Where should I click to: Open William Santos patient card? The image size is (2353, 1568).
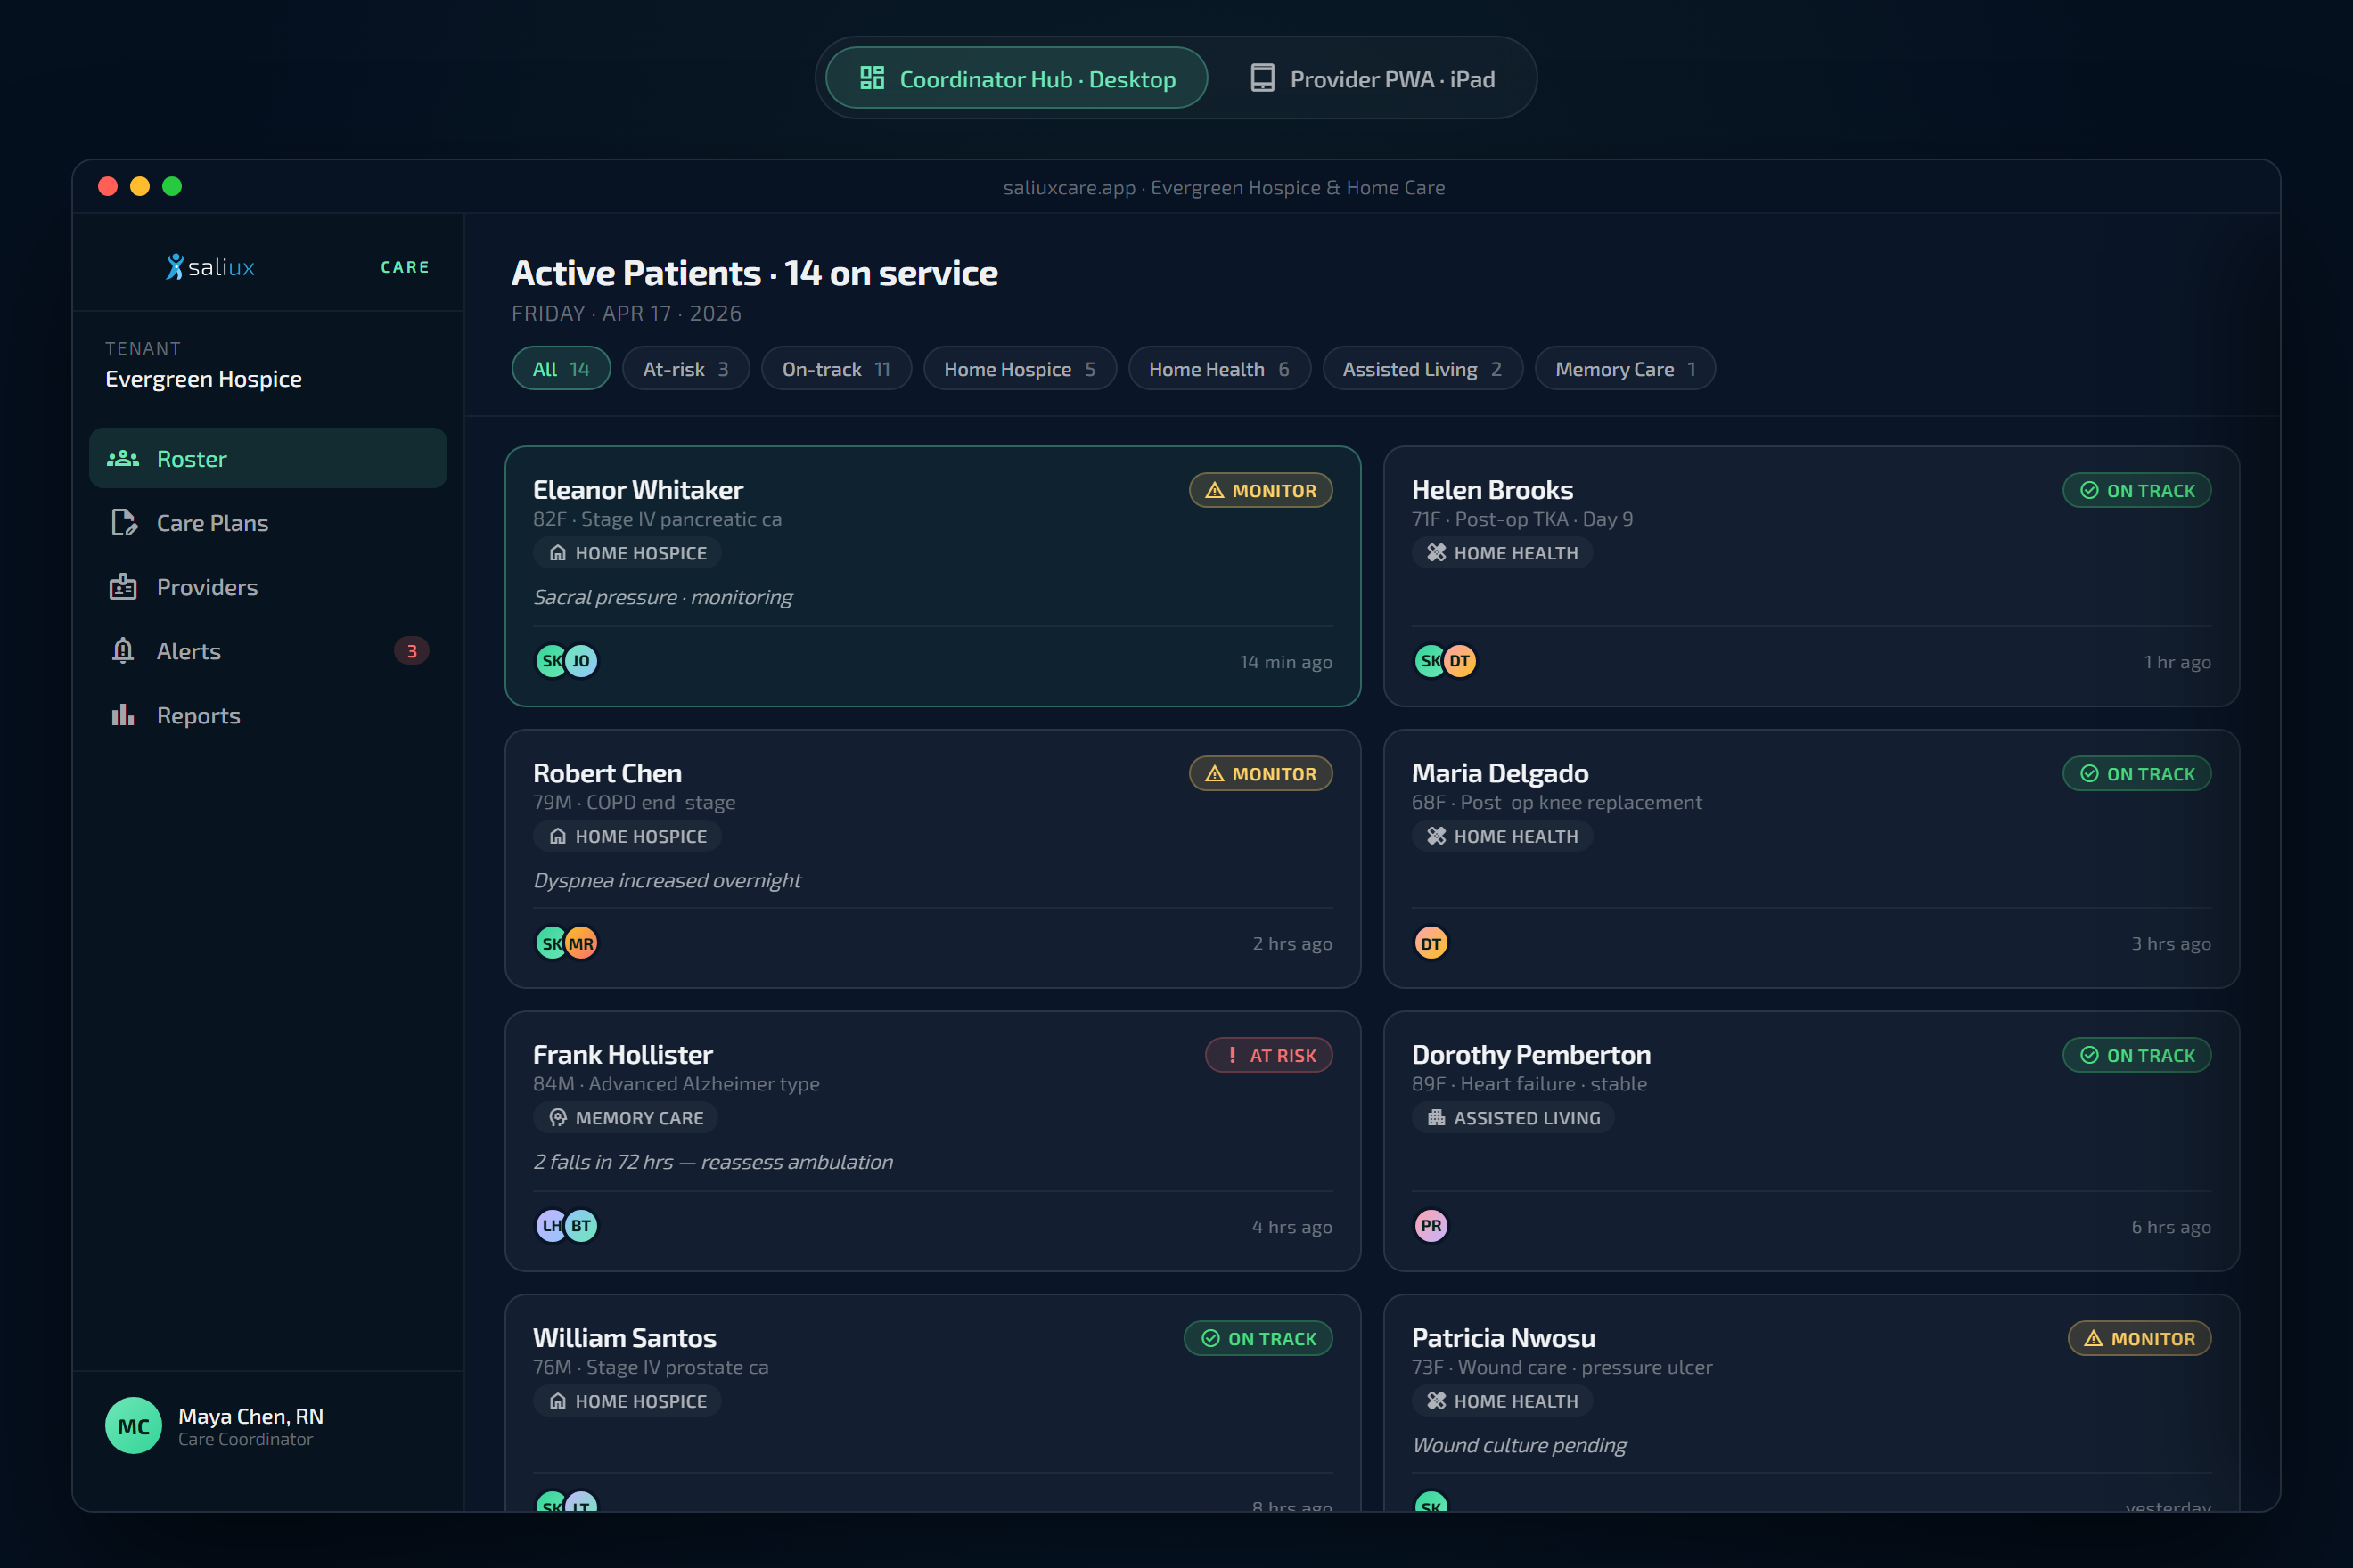[x=932, y=1403]
